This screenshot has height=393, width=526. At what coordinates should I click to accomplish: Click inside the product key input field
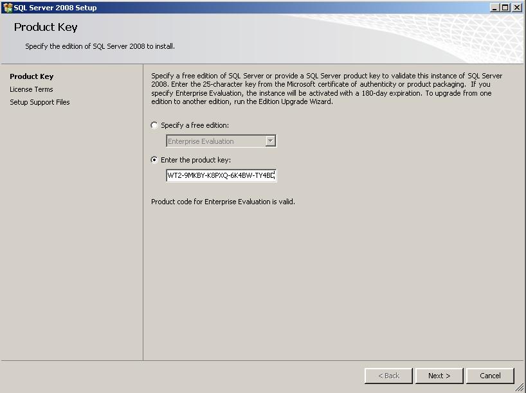(221, 175)
